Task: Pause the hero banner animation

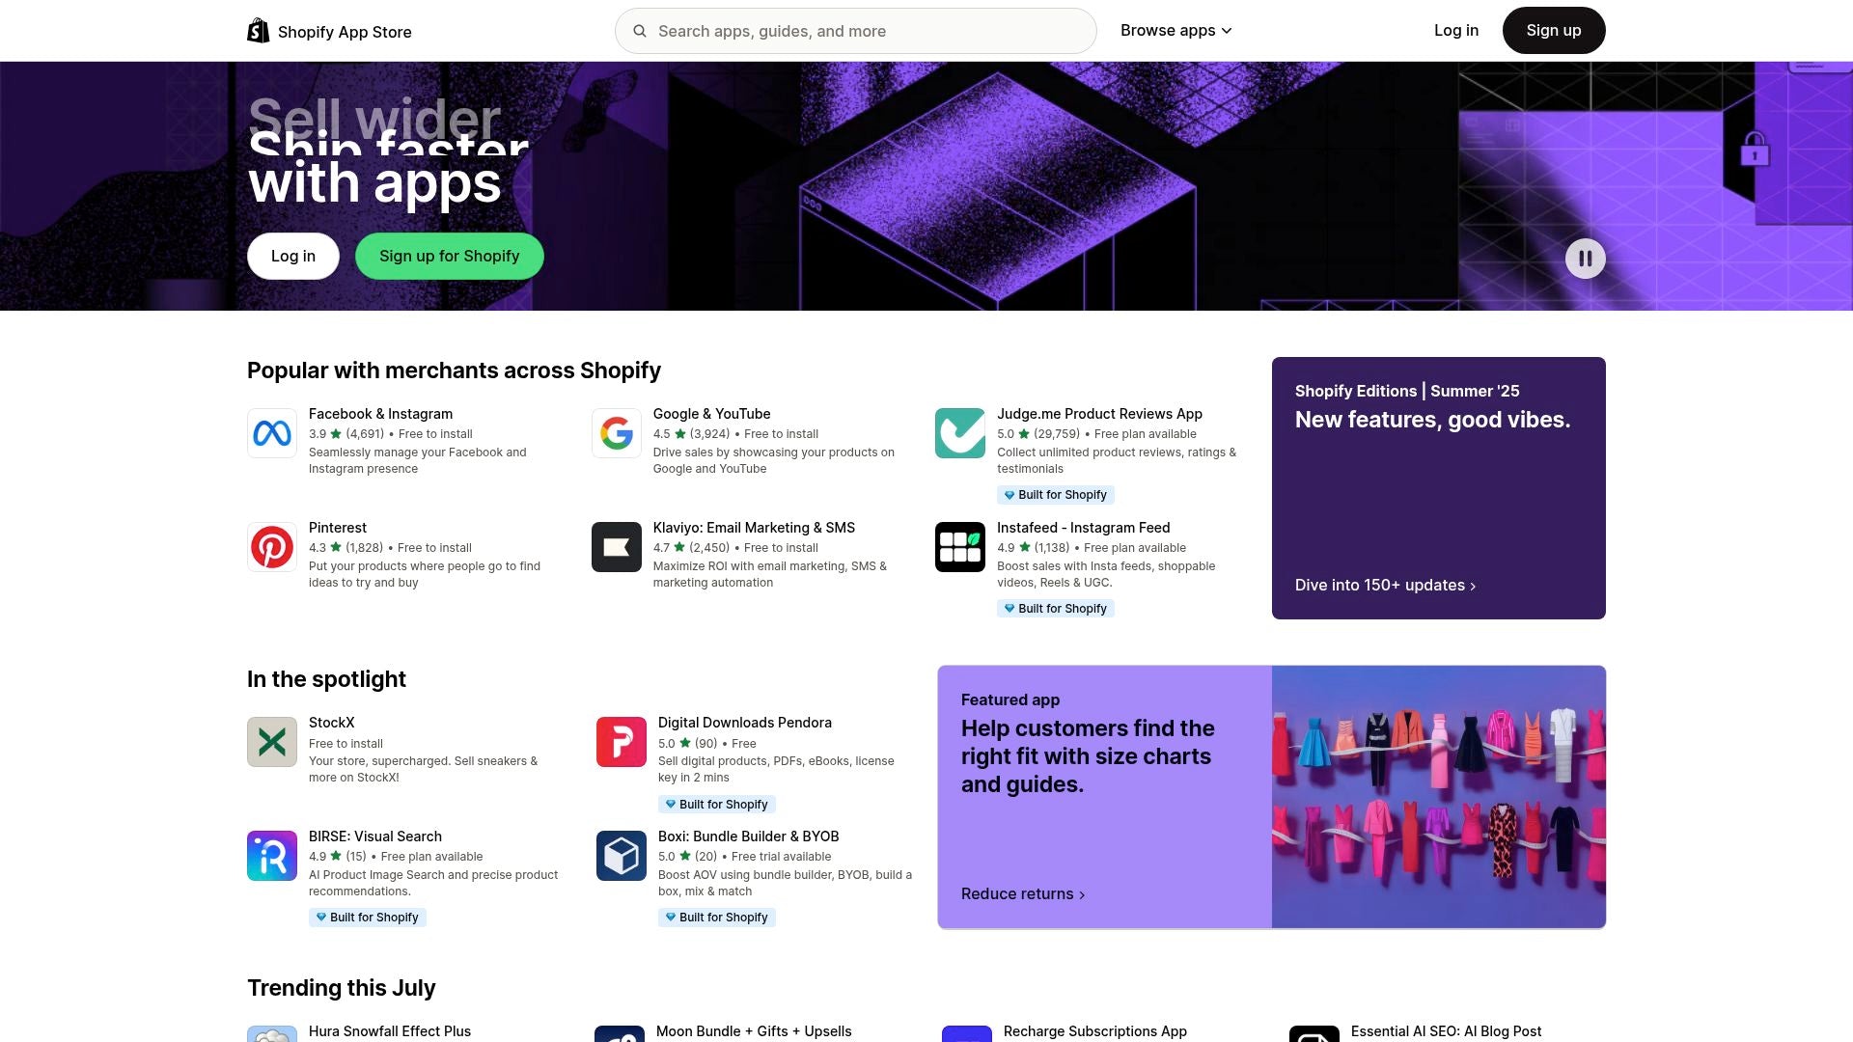Action: (1585, 259)
